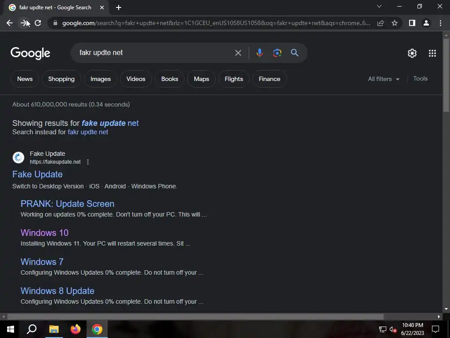
Task: Open network status tray icon
Action: pyautogui.click(x=382, y=330)
